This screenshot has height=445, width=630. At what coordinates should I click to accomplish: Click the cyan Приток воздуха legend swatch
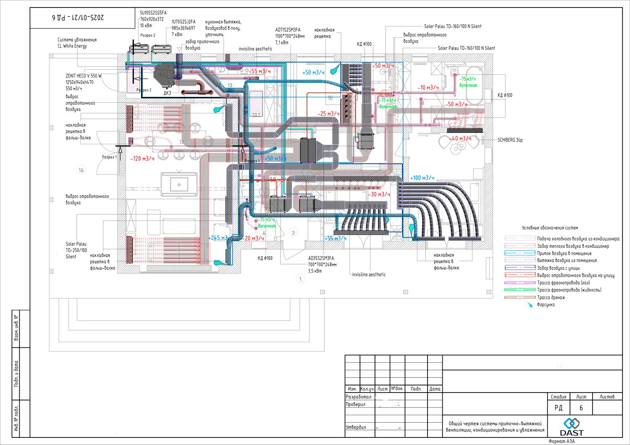click(x=520, y=253)
